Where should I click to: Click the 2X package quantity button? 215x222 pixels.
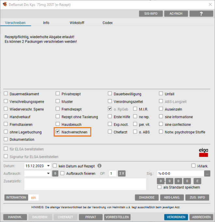pos(122,173)
